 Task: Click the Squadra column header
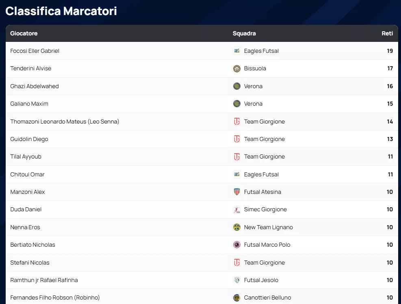244,33
